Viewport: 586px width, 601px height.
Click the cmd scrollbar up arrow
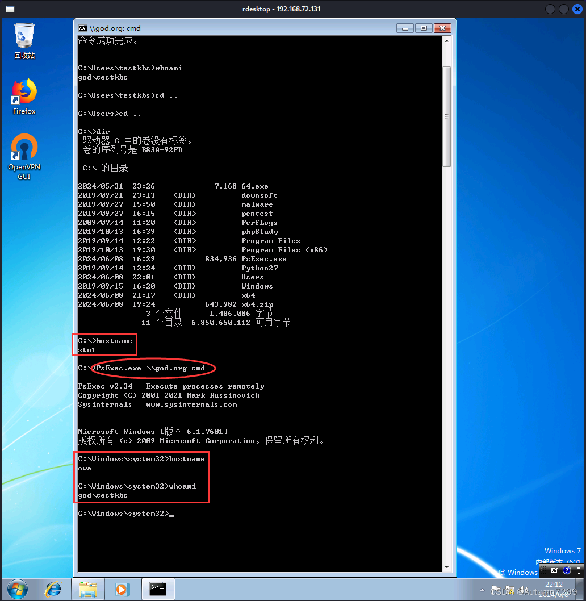click(447, 40)
